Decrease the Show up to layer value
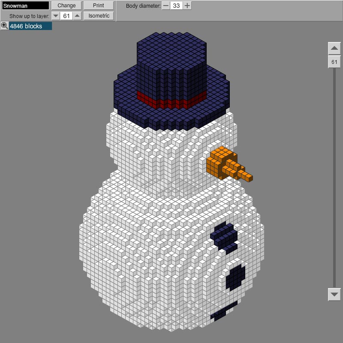343x343 pixels. tap(56, 16)
